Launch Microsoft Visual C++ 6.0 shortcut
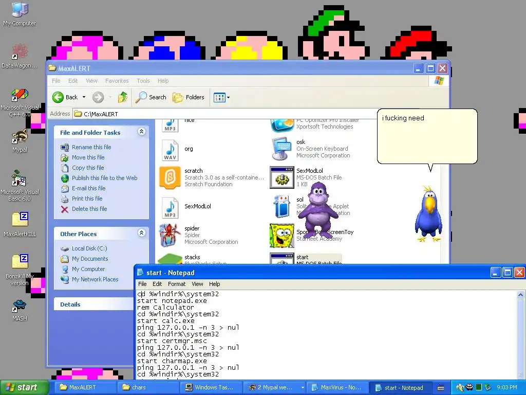 tap(20, 102)
